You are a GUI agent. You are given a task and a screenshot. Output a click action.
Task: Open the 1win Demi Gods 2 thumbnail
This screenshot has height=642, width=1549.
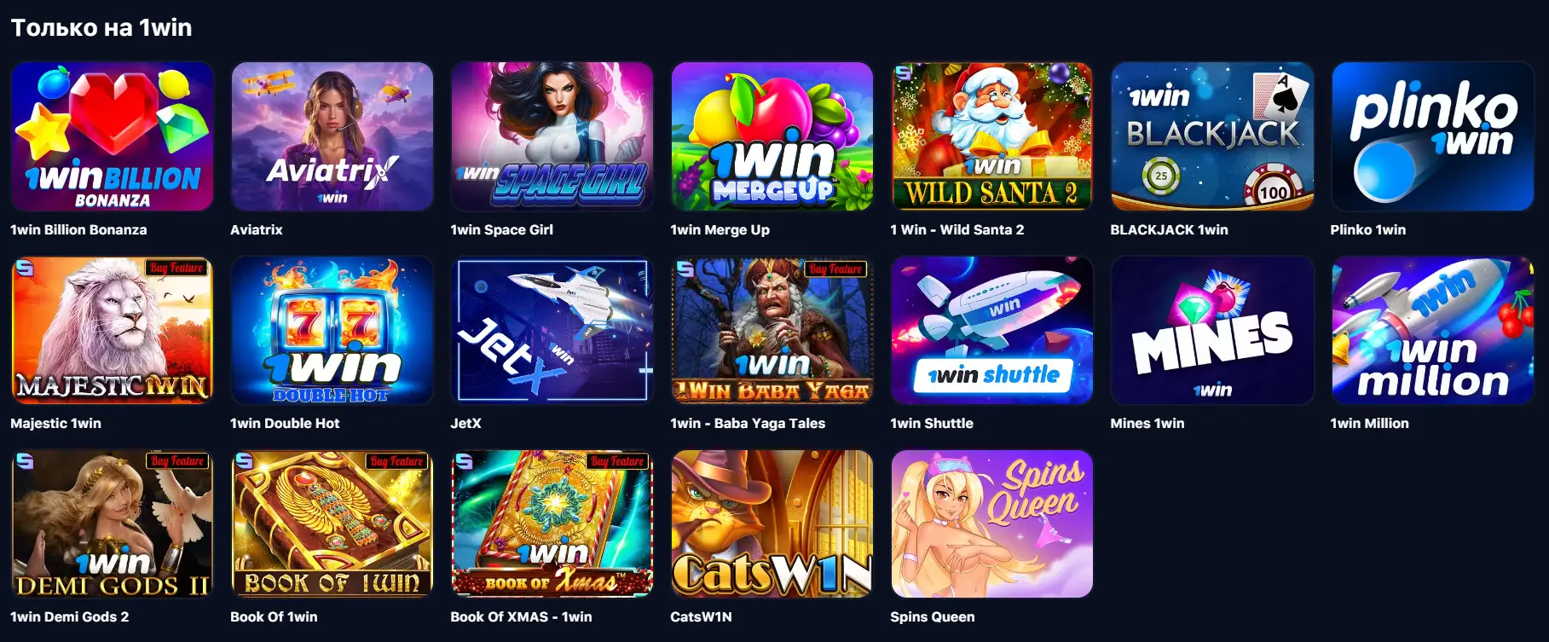coord(112,523)
